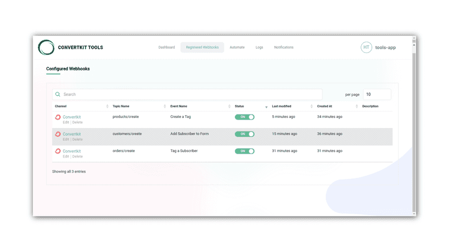Edit the orders/create webhook
Viewport: 449px width, 252px height.
pos(66,157)
